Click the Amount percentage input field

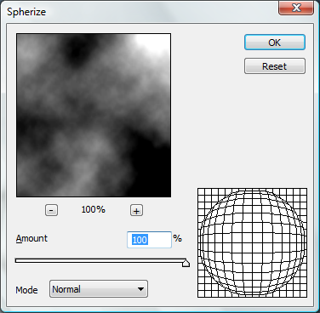[149, 240]
